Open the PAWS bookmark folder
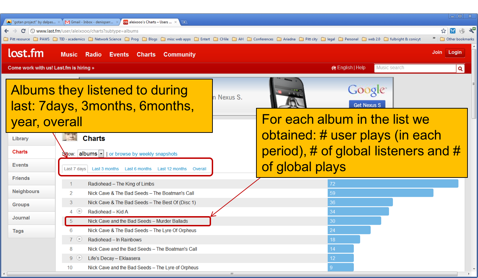 (42, 39)
